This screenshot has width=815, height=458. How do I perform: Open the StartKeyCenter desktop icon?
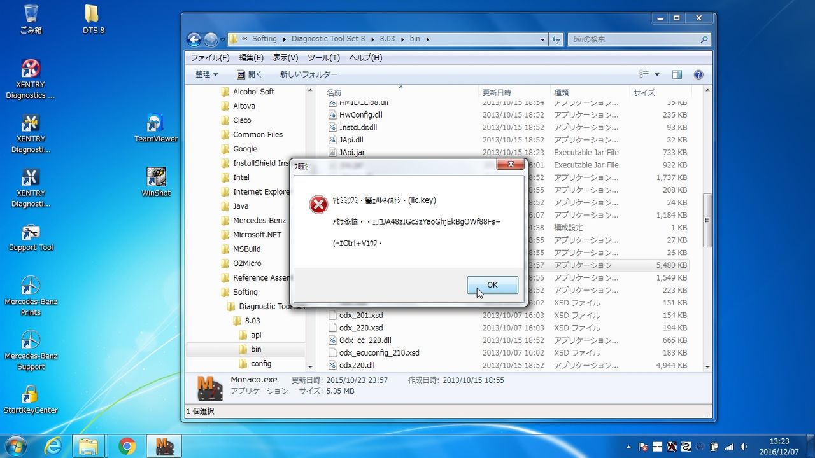click(x=31, y=399)
